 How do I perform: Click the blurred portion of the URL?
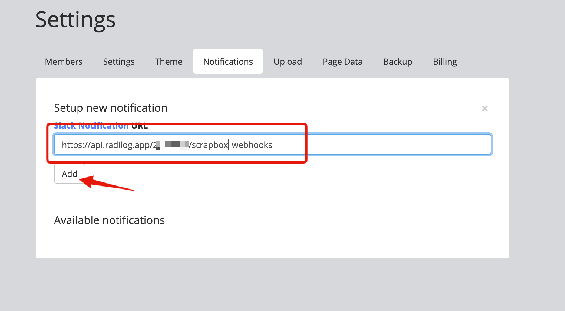pyautogui.click(x=173, y=145)
